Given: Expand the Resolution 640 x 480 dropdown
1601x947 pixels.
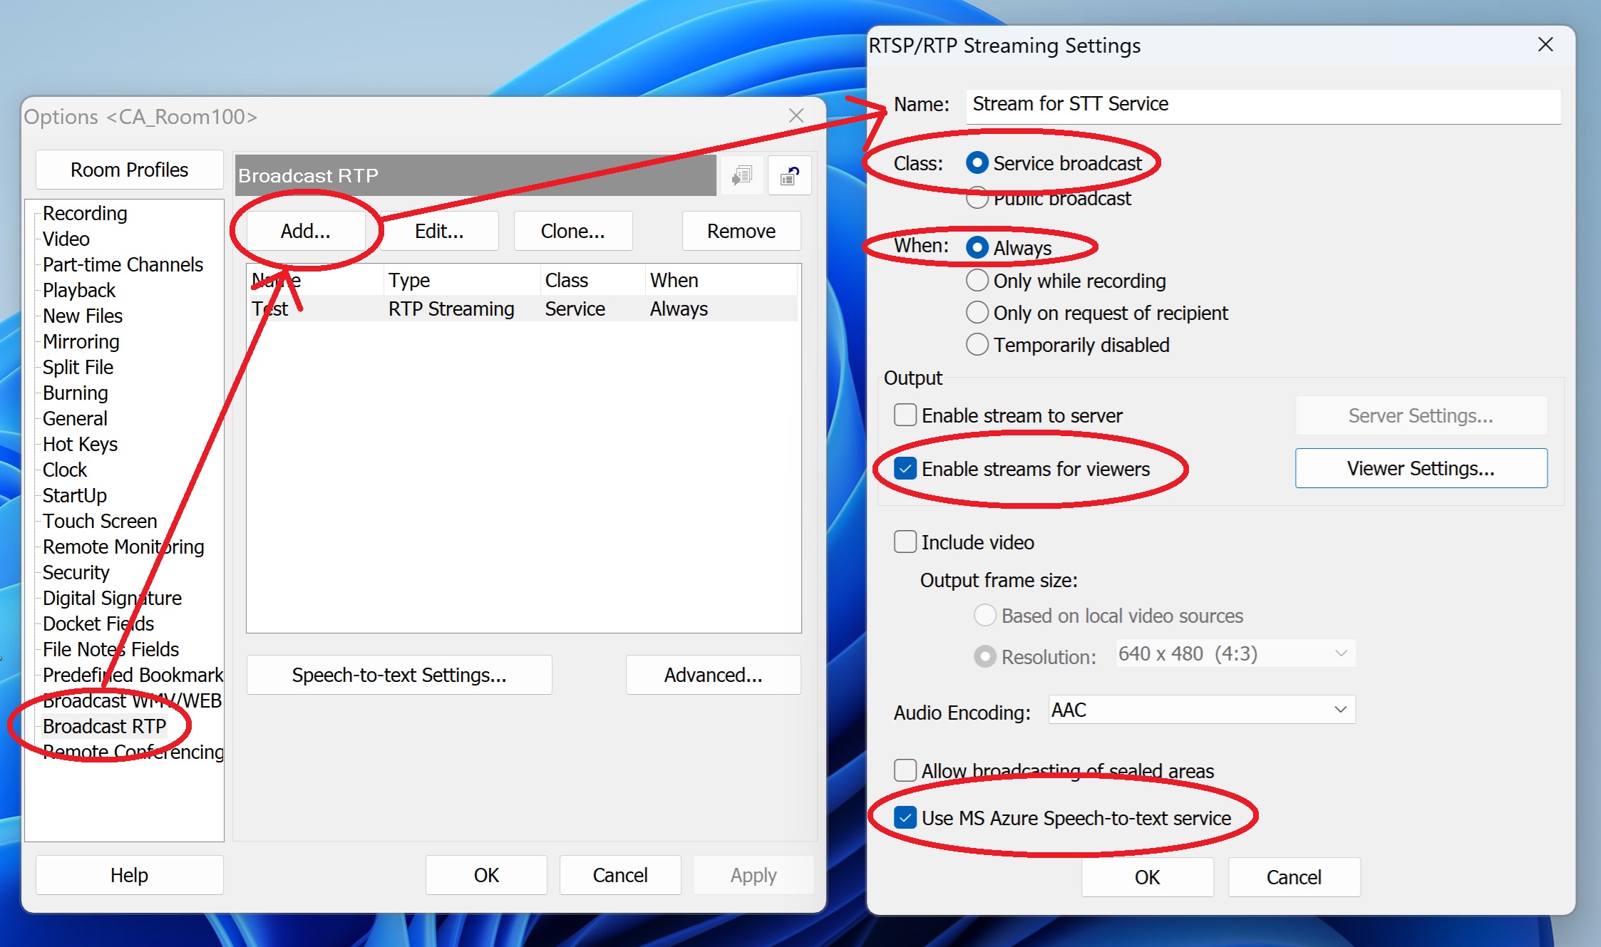Looking at the screenshot, I should pos(1235,653).
